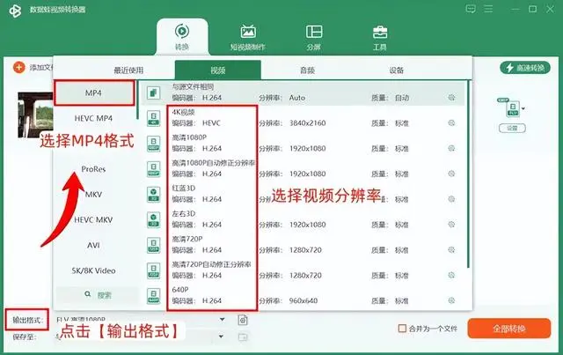
Task: Switch to the 视频 format tab
Action: [x=218, y=70]
